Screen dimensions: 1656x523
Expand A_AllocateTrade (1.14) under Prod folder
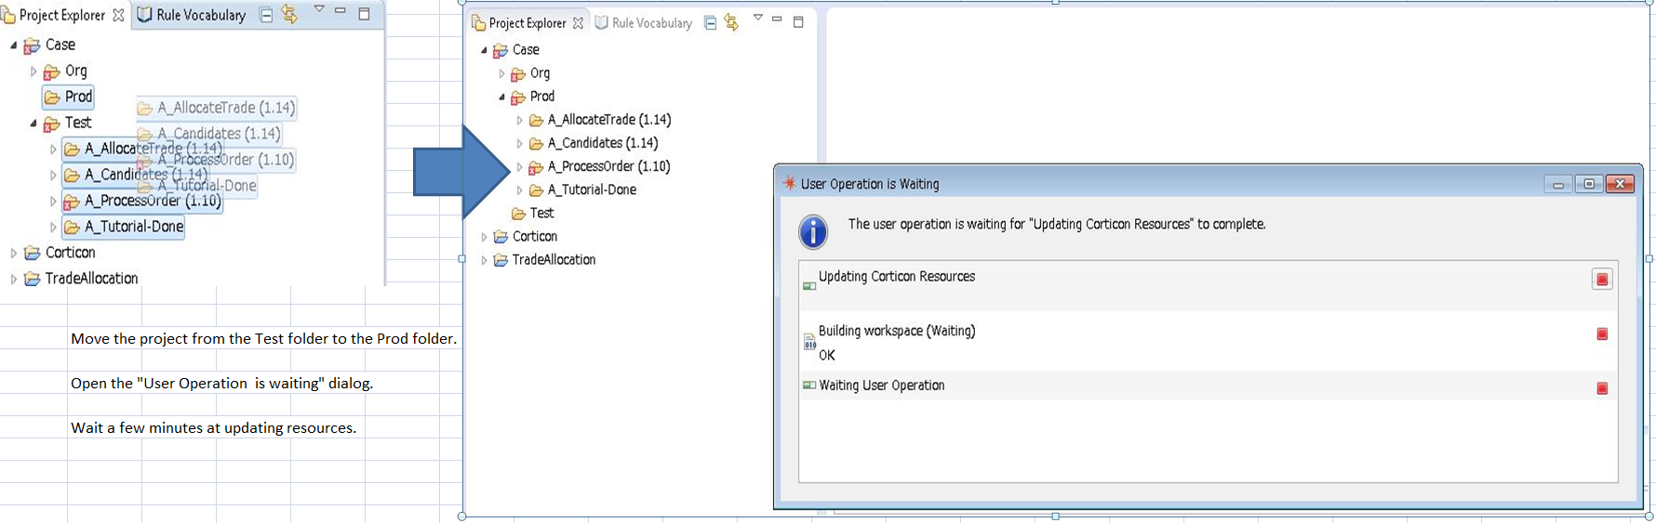click(519, 120)
